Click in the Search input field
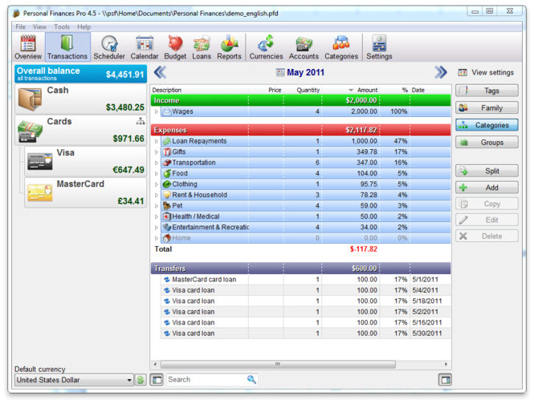The width and height of the screenshot is (534, 404). tap(206, 379)
